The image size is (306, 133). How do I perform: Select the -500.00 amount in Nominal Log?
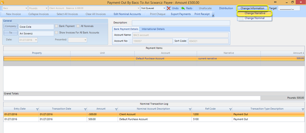(x=102, y=115)
